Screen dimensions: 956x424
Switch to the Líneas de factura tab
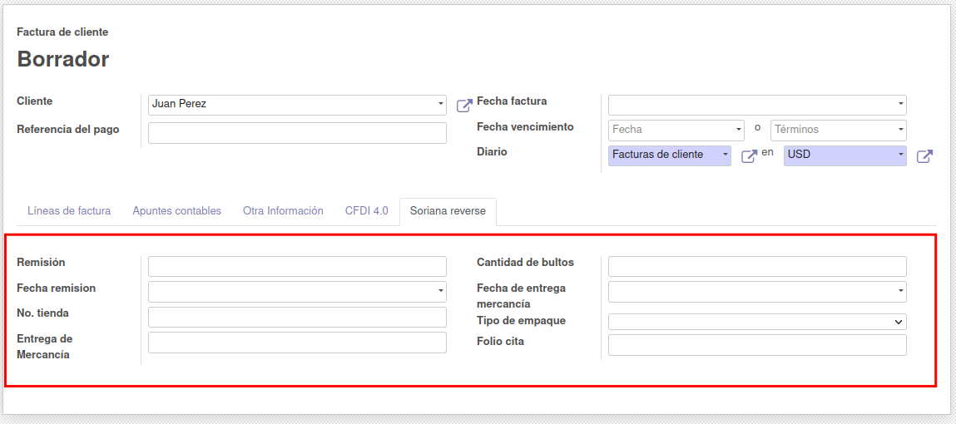point(69,211)
